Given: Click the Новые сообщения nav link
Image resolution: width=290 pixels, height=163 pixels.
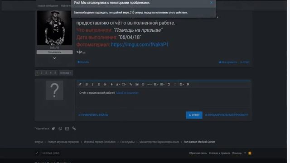Looking at the screenshot, I should click(x=48, y=6).
